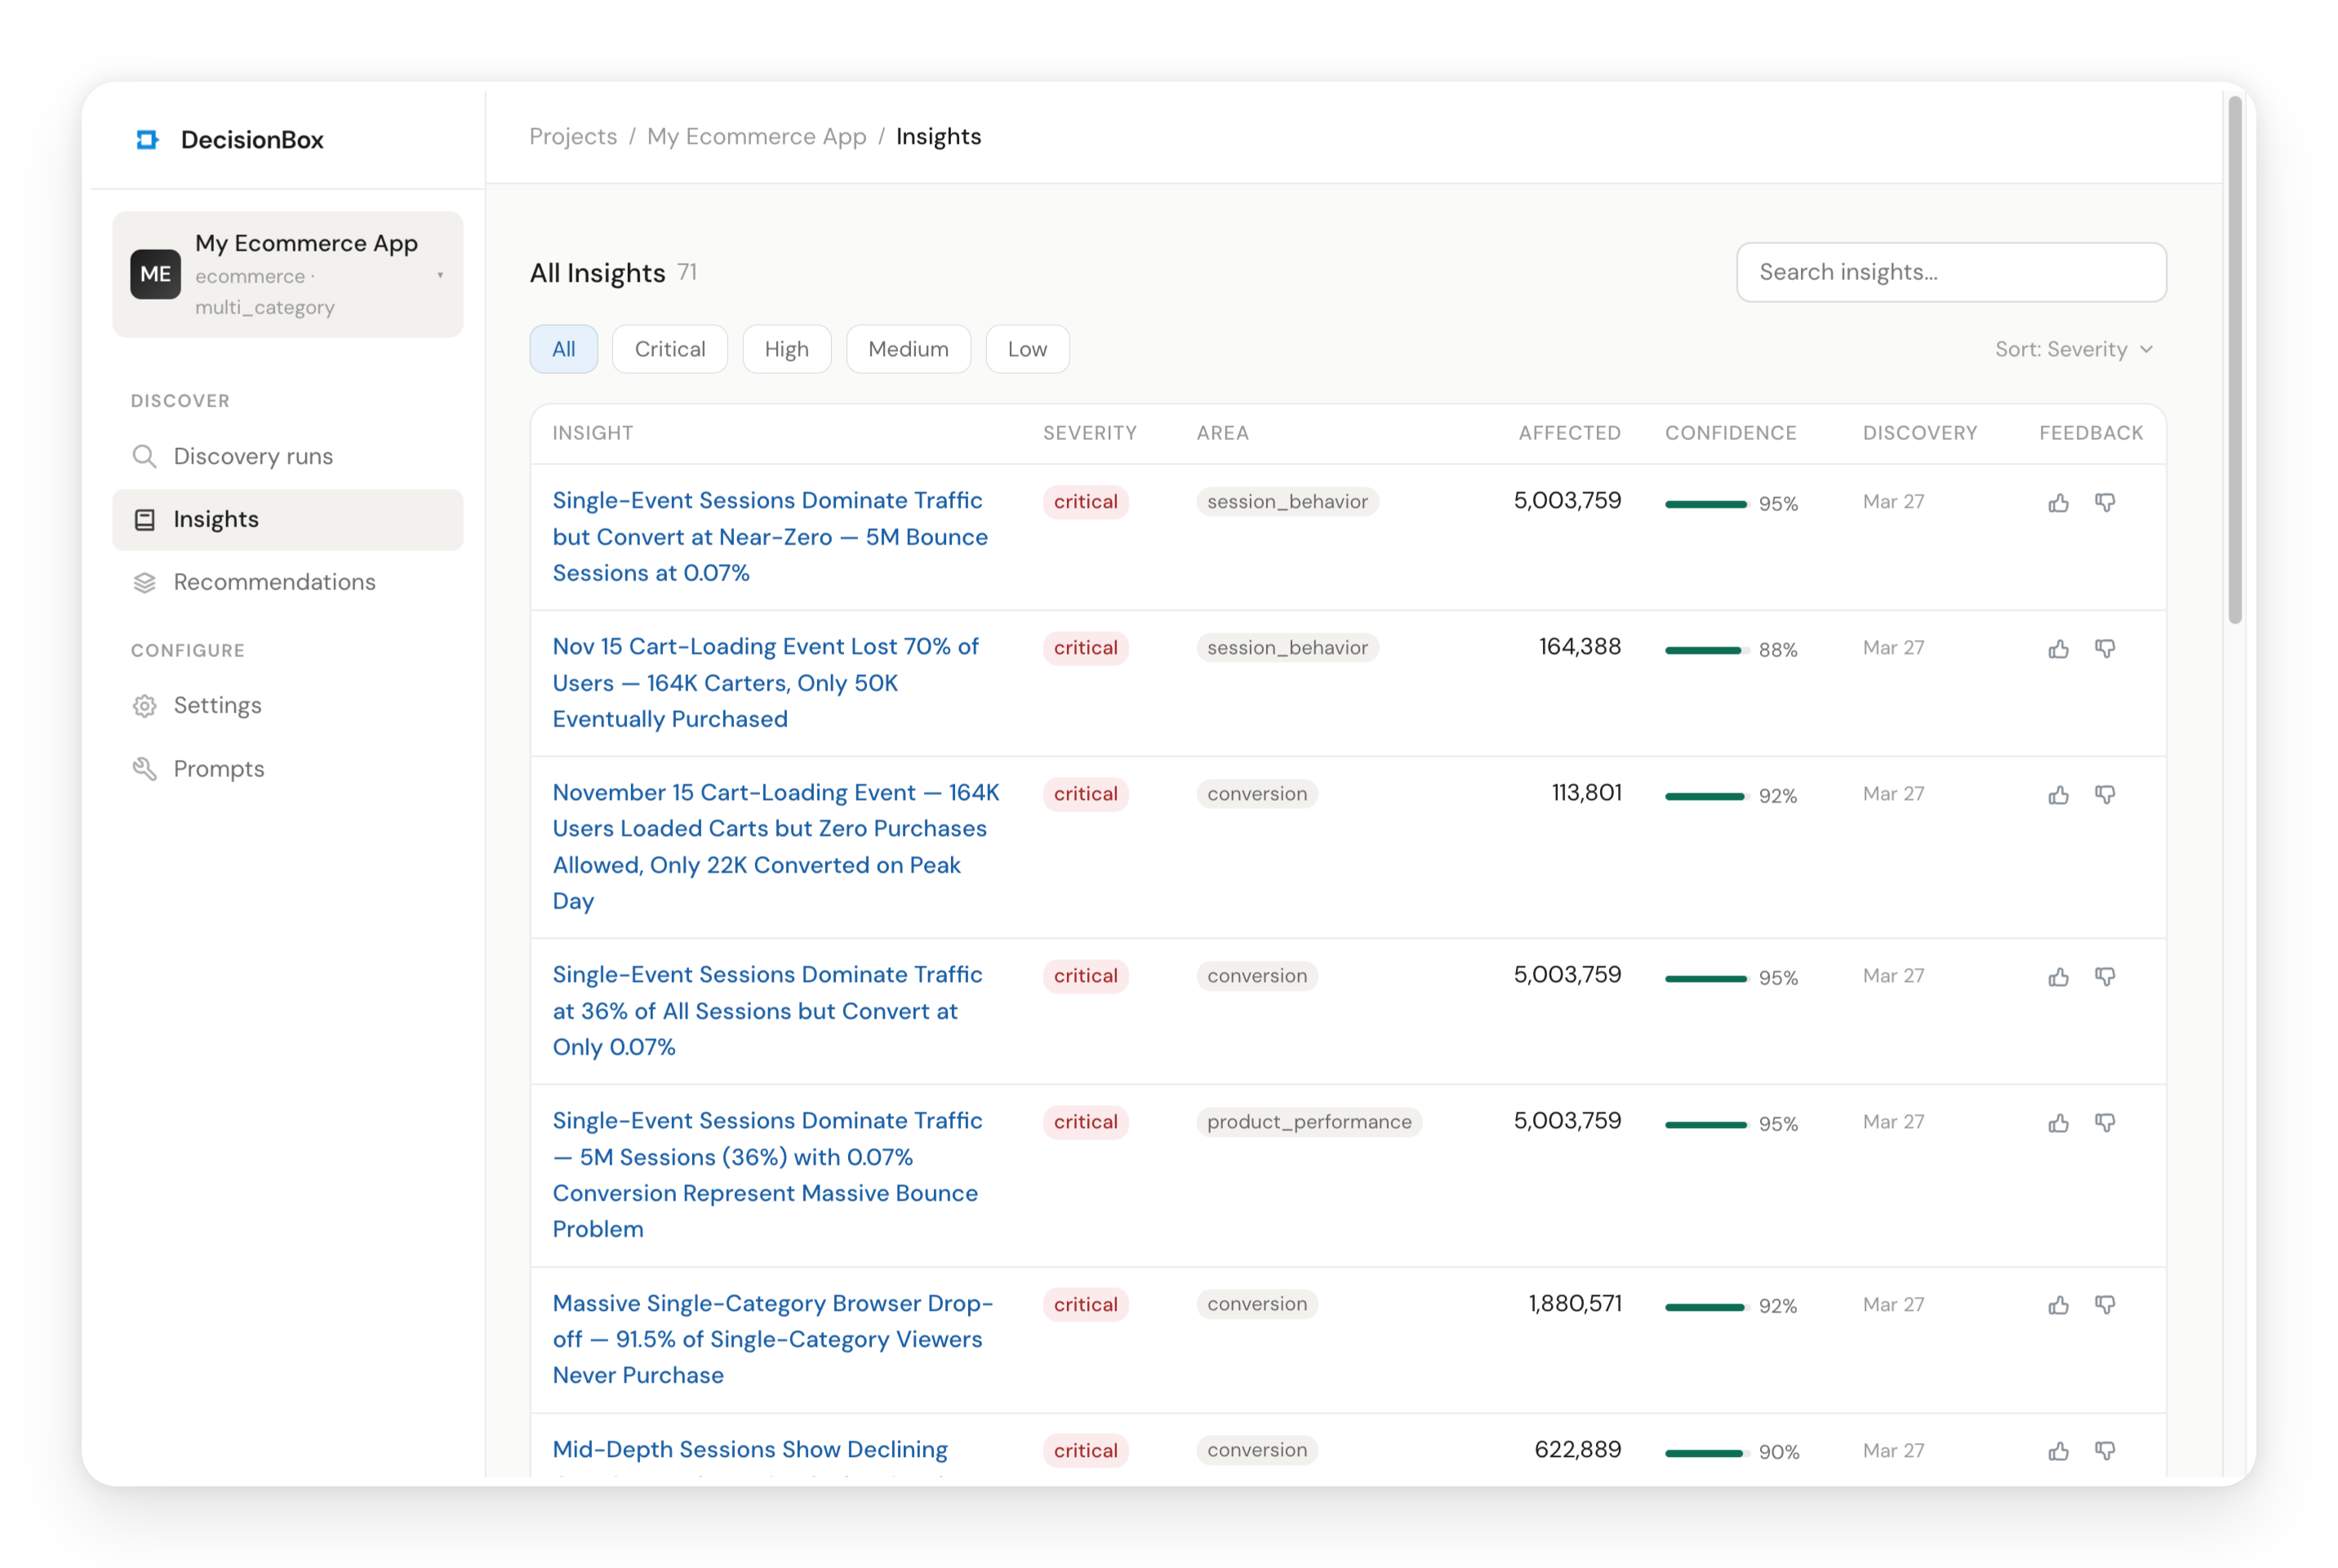Go to Projects breadcrumb
This screenshot has width=2338, height=1568.
pyautogui.click(x=573, y=136)
